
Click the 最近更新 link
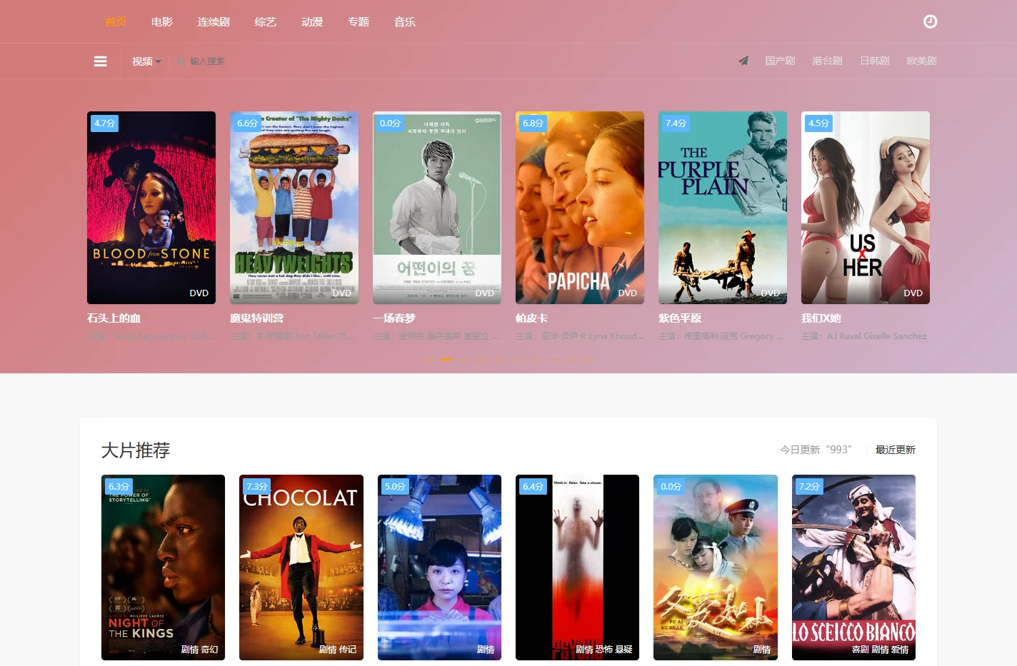(x=896, y=450)
